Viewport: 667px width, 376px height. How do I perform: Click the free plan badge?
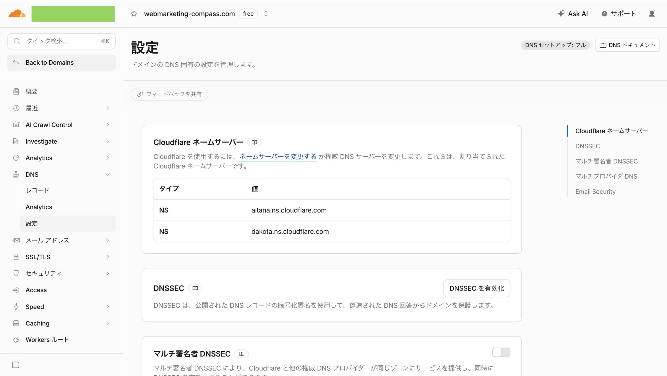coord(248,14)
